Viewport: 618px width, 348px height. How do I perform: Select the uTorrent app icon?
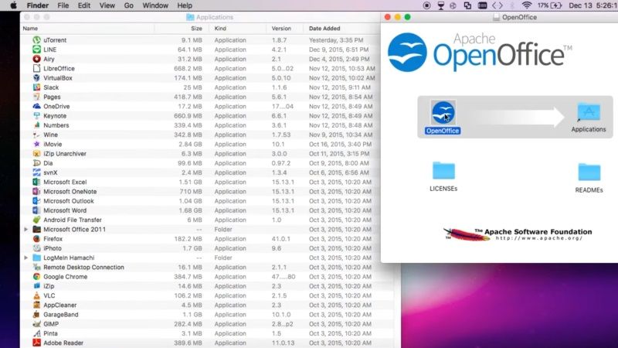point(36,40)
